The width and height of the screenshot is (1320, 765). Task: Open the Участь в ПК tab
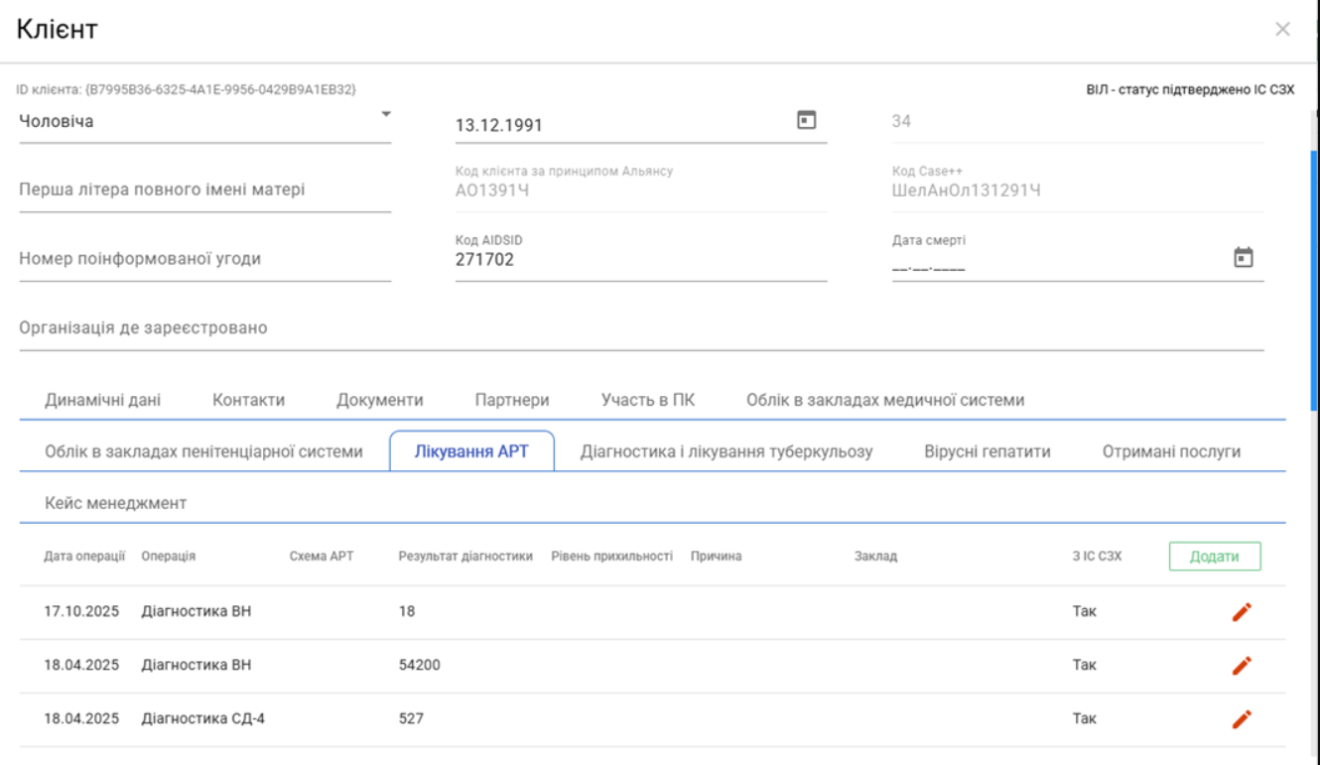[x=648, y=400]
